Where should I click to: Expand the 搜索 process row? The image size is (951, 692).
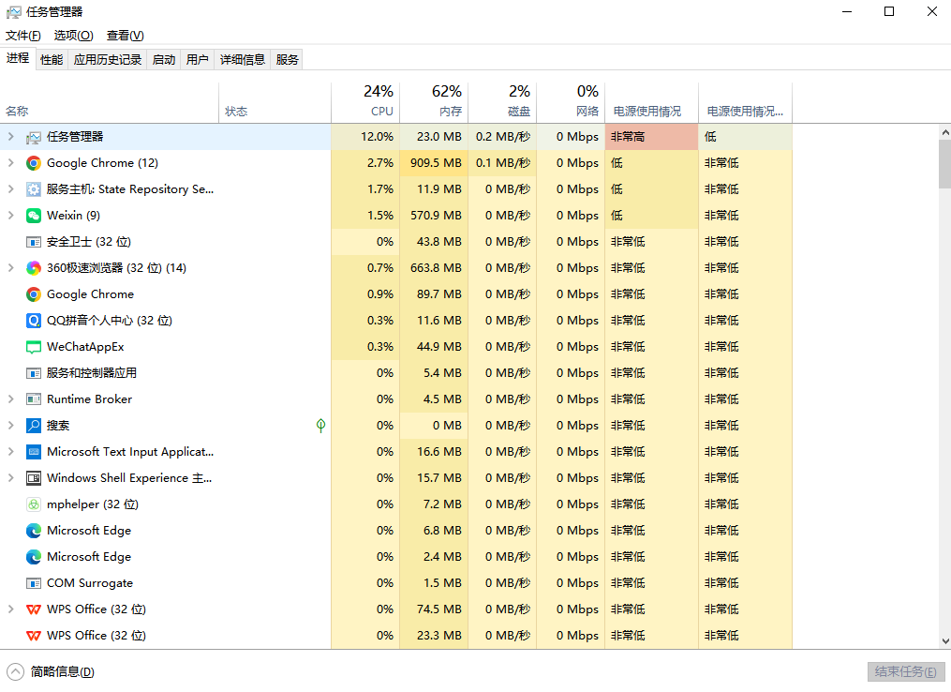click(10, 425)
